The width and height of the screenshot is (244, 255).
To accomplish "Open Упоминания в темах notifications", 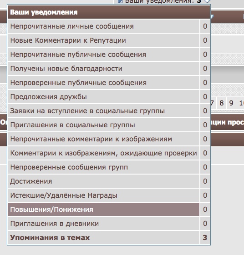I will click(104, 238).
